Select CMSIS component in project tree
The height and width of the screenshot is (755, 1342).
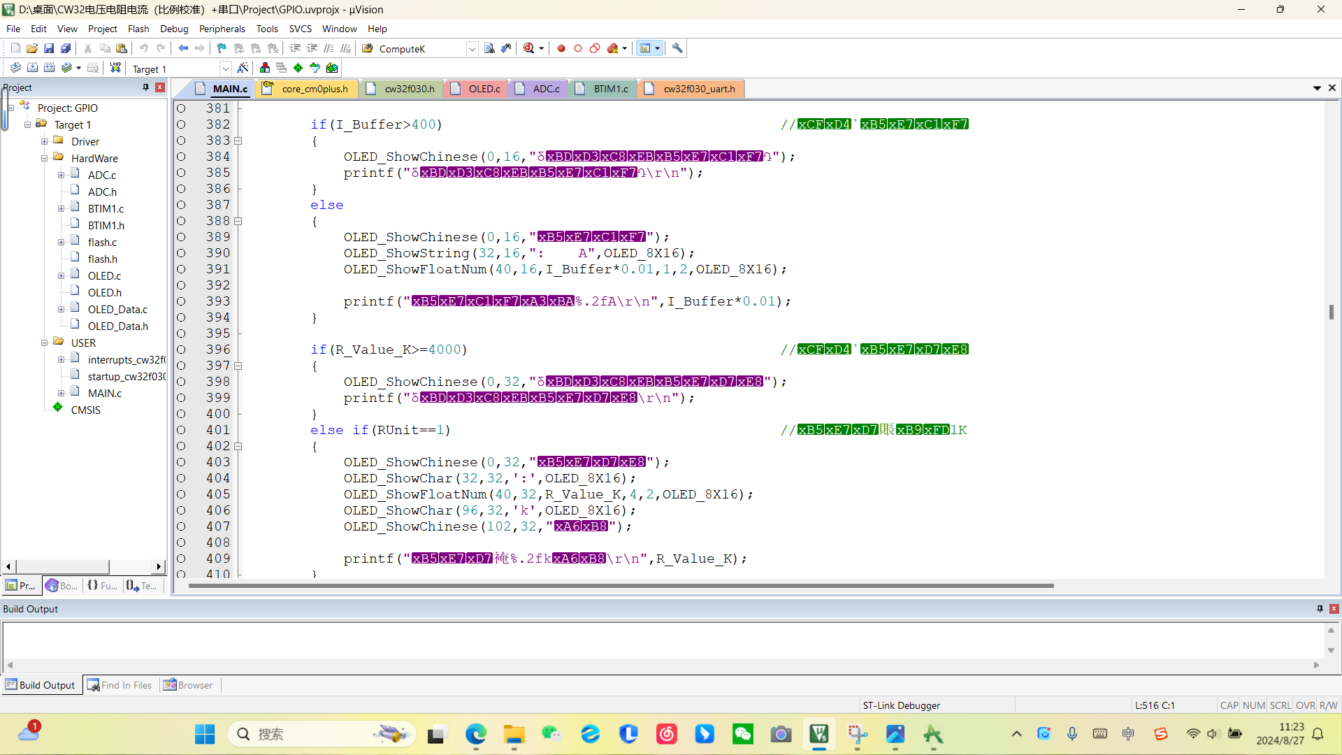86,410
